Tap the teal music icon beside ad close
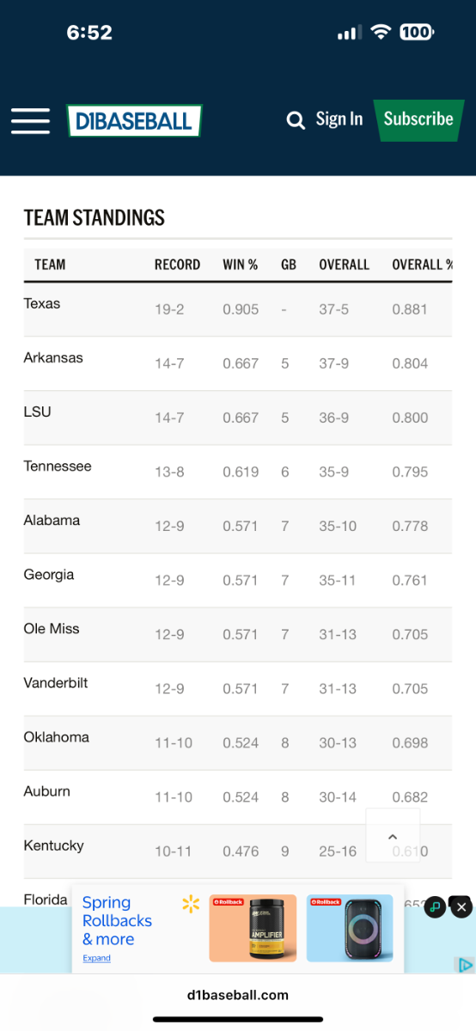Image resolution: width=476 pixels, height=1031 pixels. point(436,906)
